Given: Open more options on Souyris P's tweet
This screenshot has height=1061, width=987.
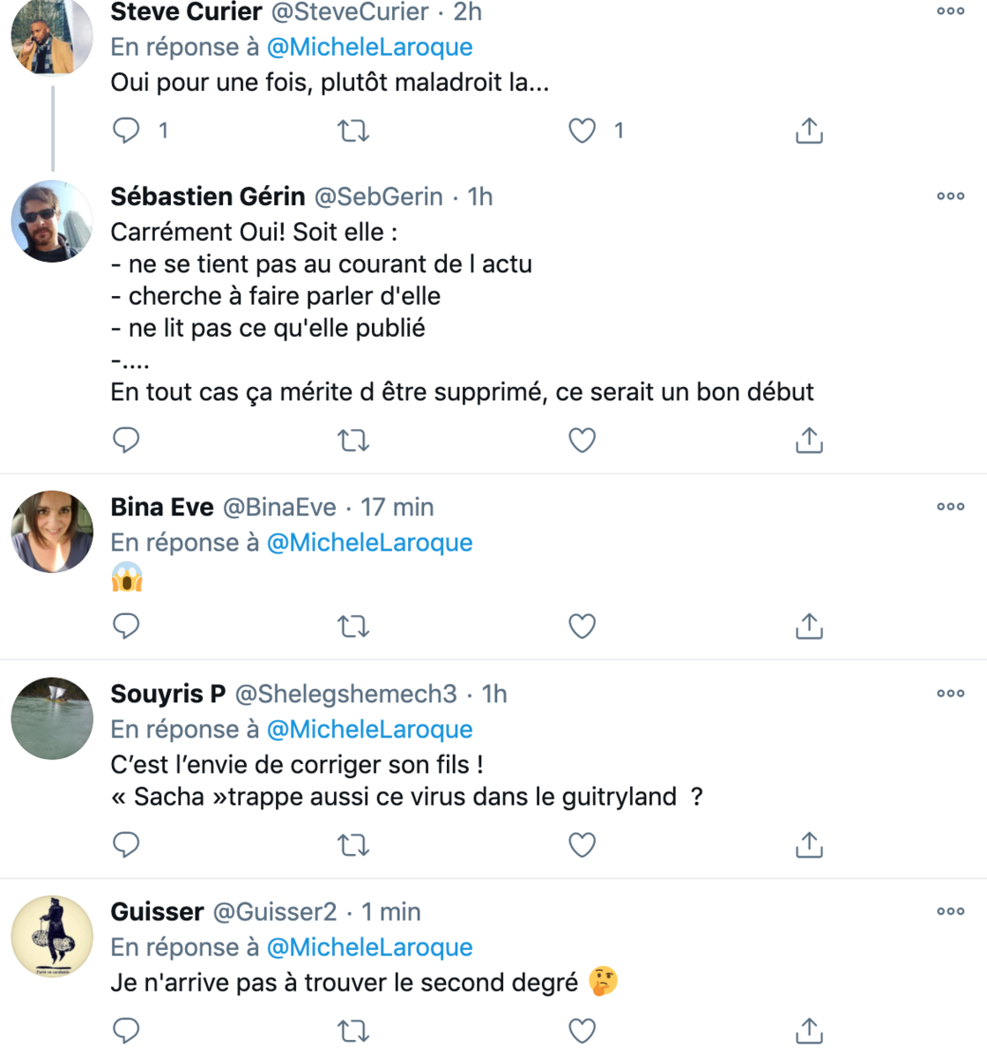Looking at the screenshot, I should coord(950,694).
